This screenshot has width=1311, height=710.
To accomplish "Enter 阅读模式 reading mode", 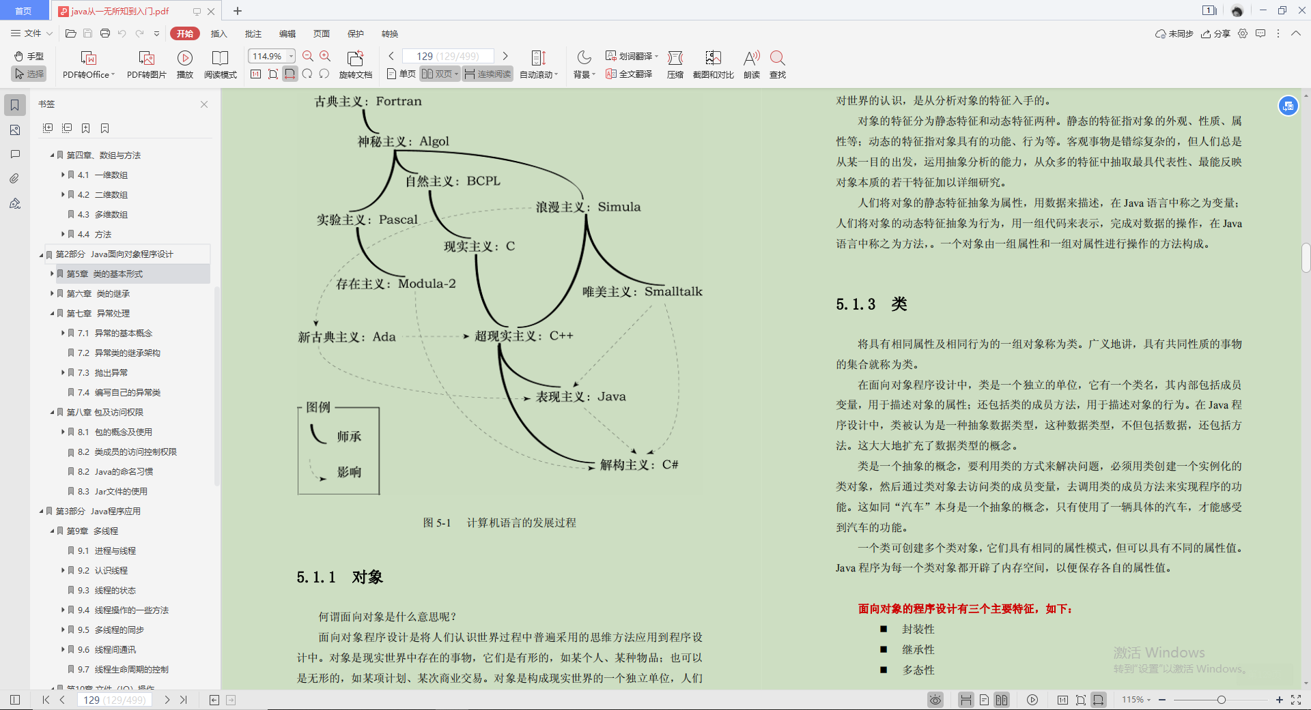I will coord(220,65).
